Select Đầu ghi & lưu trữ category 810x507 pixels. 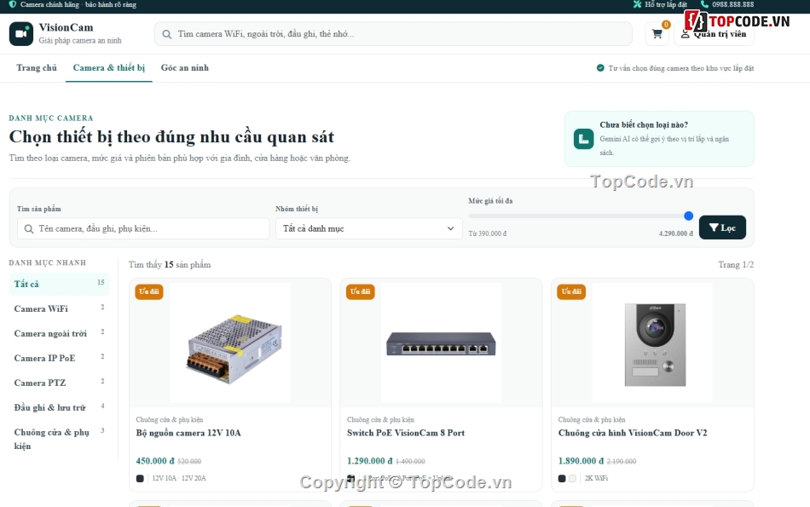[x=60, y=408]
